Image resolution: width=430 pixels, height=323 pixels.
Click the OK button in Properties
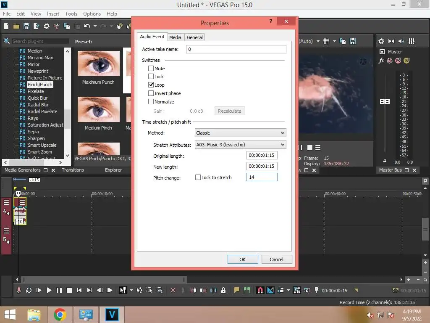(x=243, y=259)
